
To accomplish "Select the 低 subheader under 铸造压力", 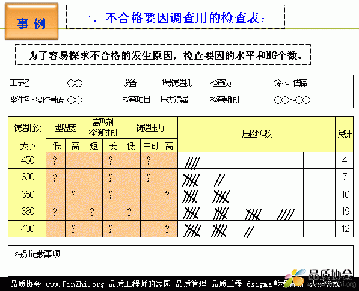I will coord(130,145).
